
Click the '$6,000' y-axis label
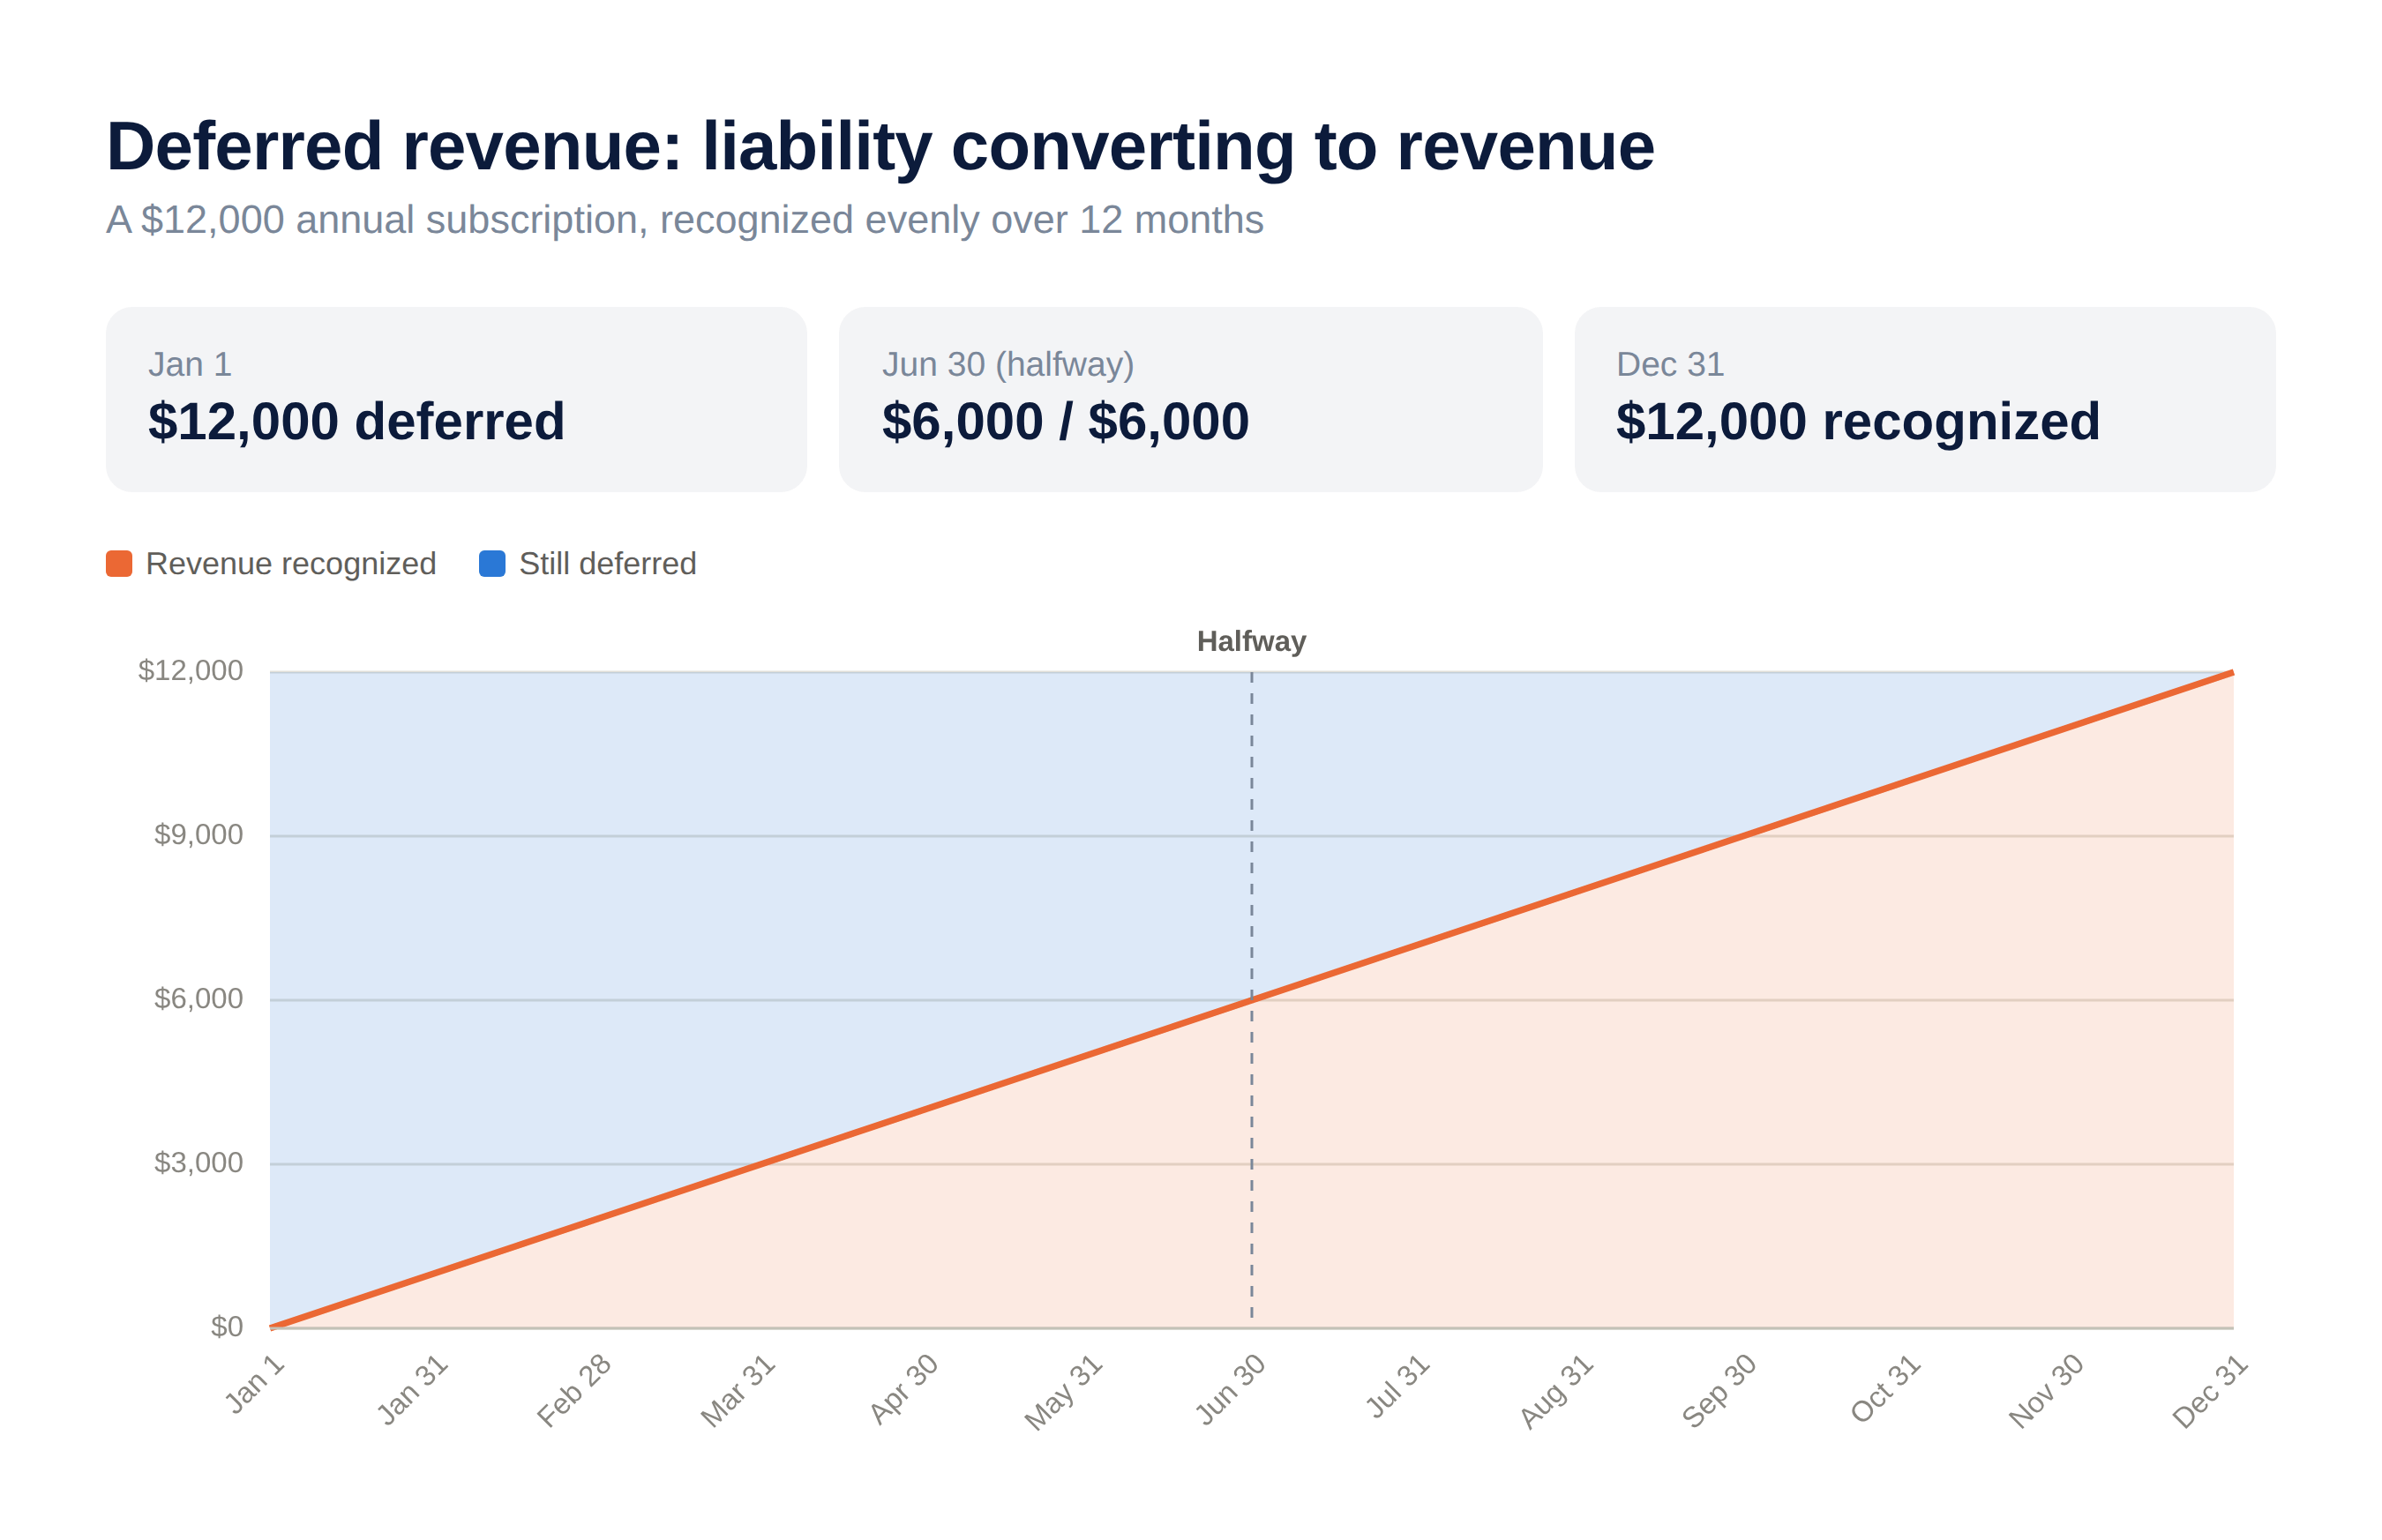(x=198, y=999)
